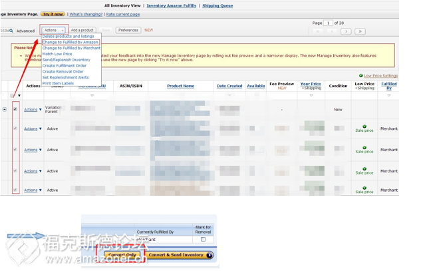Open the Shipping Queue link

coord(217,5)
